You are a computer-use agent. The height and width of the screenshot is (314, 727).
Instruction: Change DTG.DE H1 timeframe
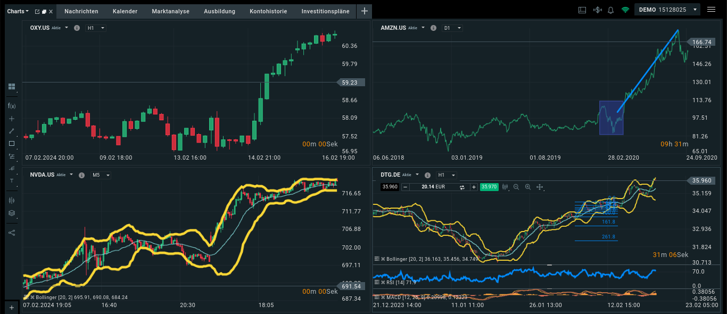click(x=446, y=175)
